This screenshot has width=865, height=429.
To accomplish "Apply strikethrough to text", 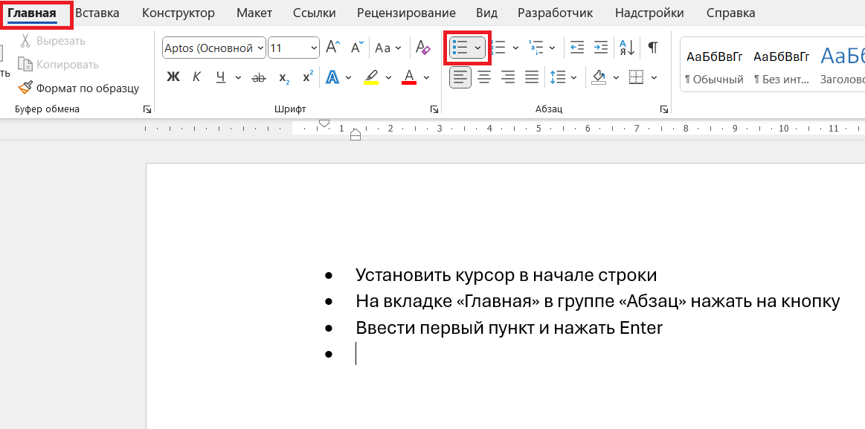I will tap(259, 77).
